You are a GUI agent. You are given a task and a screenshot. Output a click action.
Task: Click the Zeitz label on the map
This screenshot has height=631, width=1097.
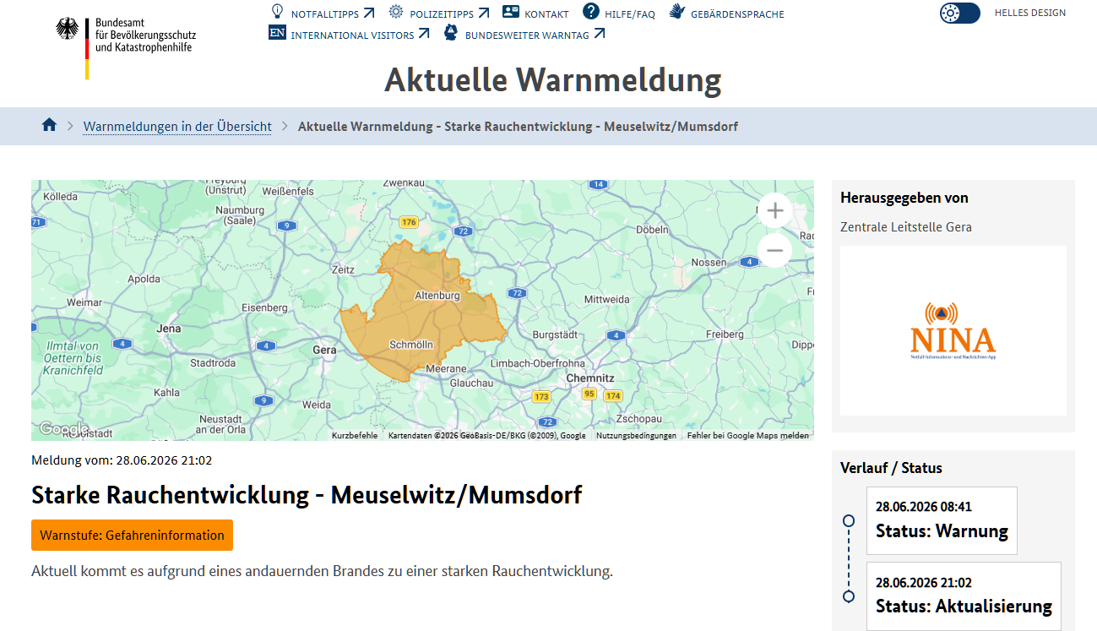[x=343, y=269]
